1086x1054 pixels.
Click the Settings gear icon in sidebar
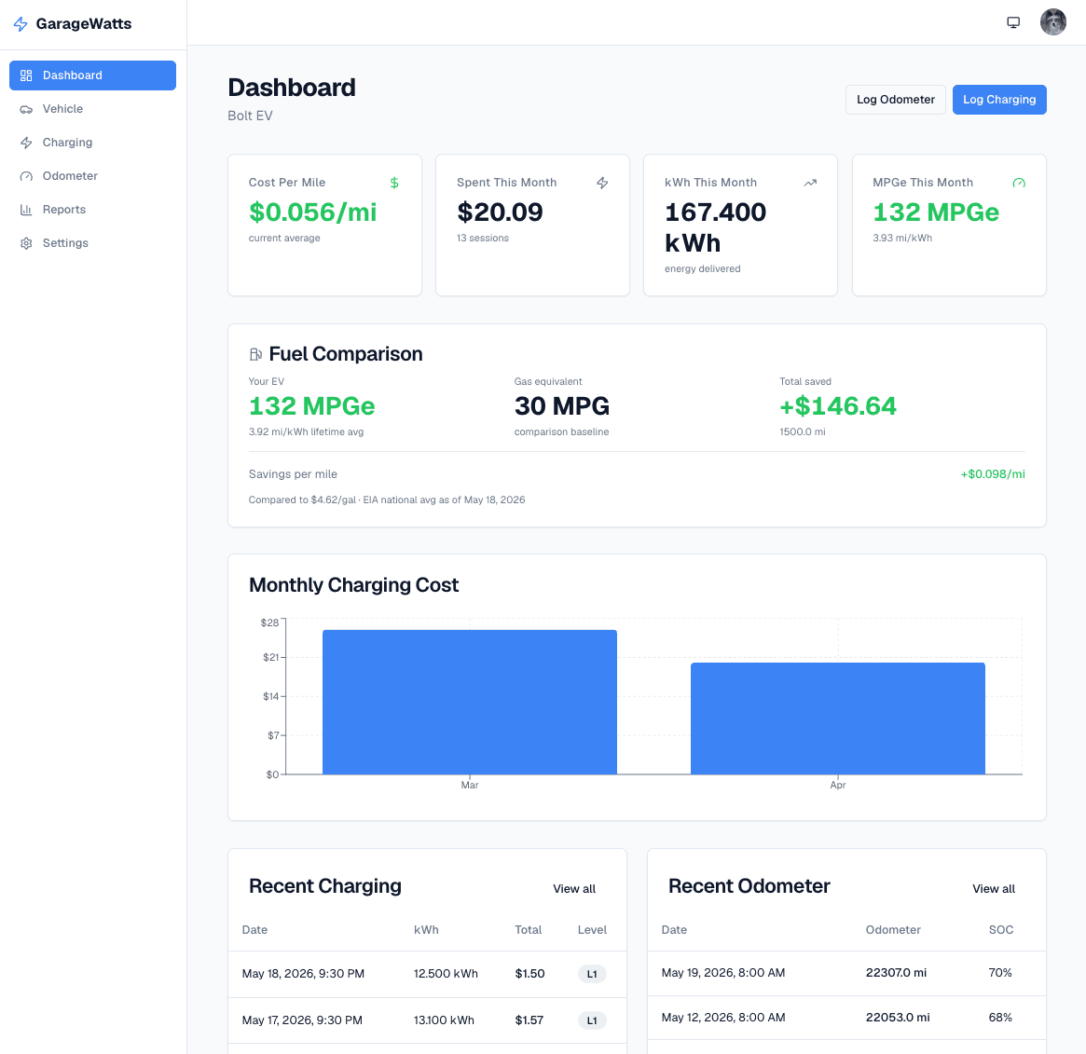click(26, 243)
